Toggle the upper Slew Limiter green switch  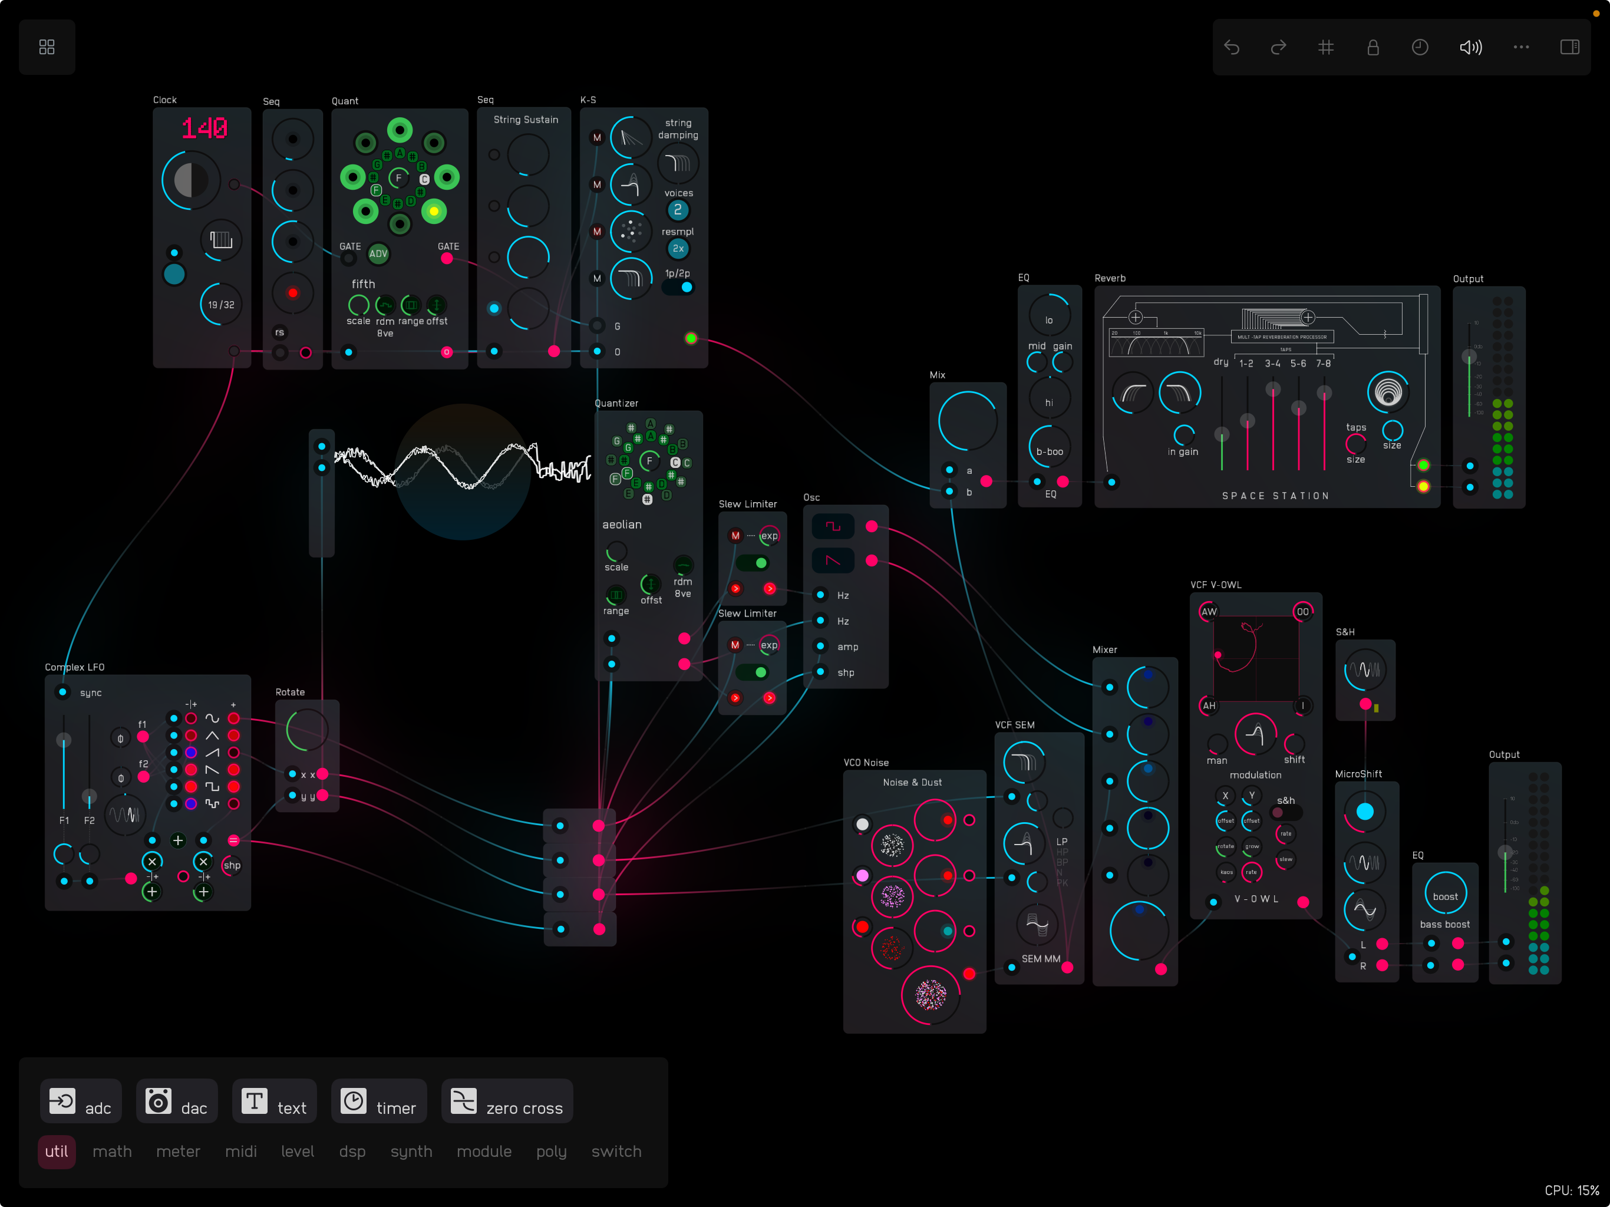(753, 563)
